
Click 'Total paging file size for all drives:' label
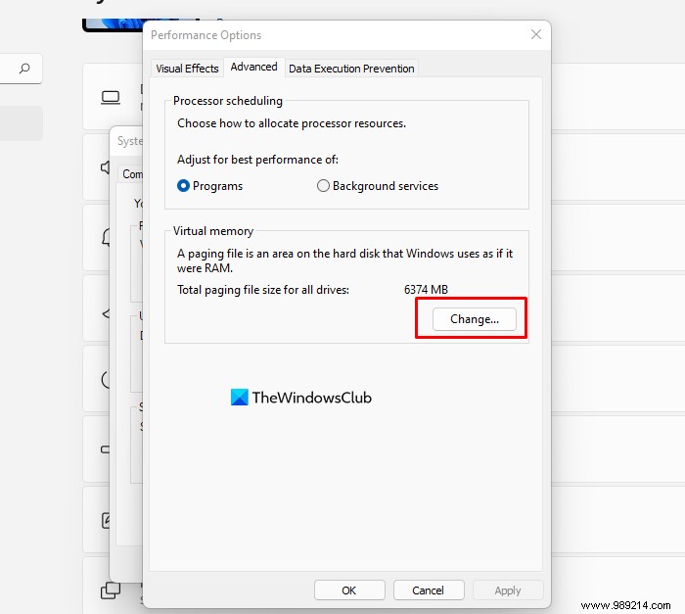(263, 290)
